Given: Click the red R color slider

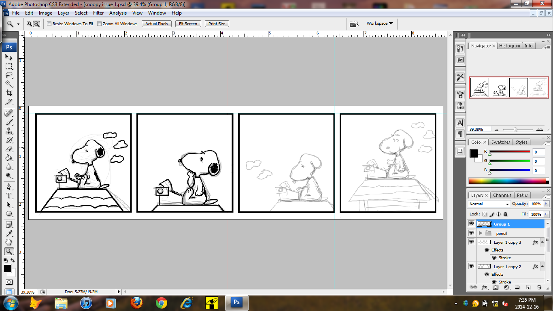Looking at the screenshot, I should 509,151.
